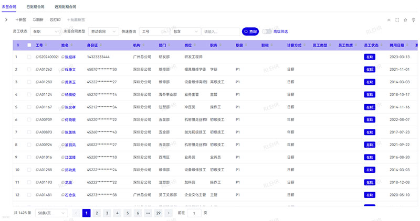
Task: Toggle sort on the 机构 column
Action: [143, 45]
